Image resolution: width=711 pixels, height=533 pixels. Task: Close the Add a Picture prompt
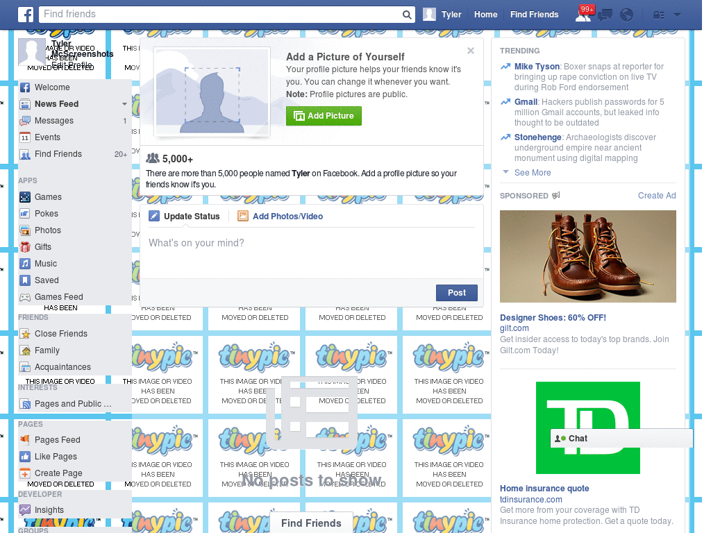click(471, 51)
